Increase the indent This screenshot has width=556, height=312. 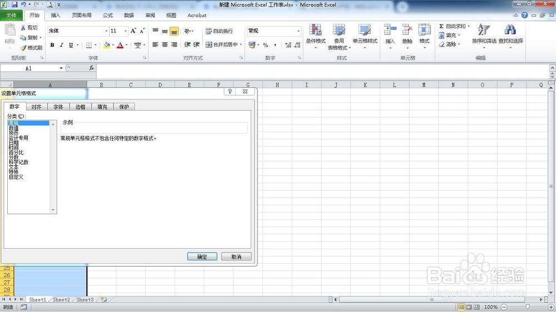click(x=196, y=44)
